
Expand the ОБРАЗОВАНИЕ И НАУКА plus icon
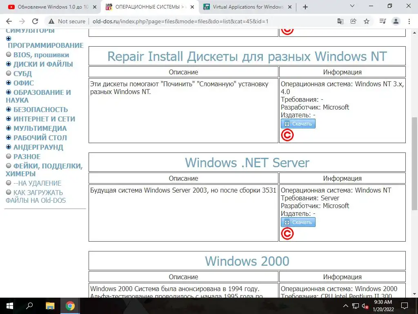tap(9, 92)
